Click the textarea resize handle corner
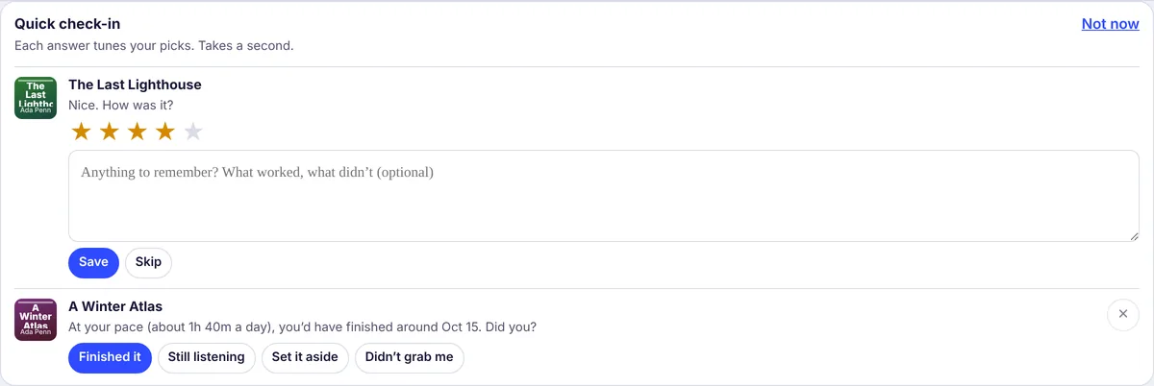The image size is (1154, 386). [x=1134, y=236]
